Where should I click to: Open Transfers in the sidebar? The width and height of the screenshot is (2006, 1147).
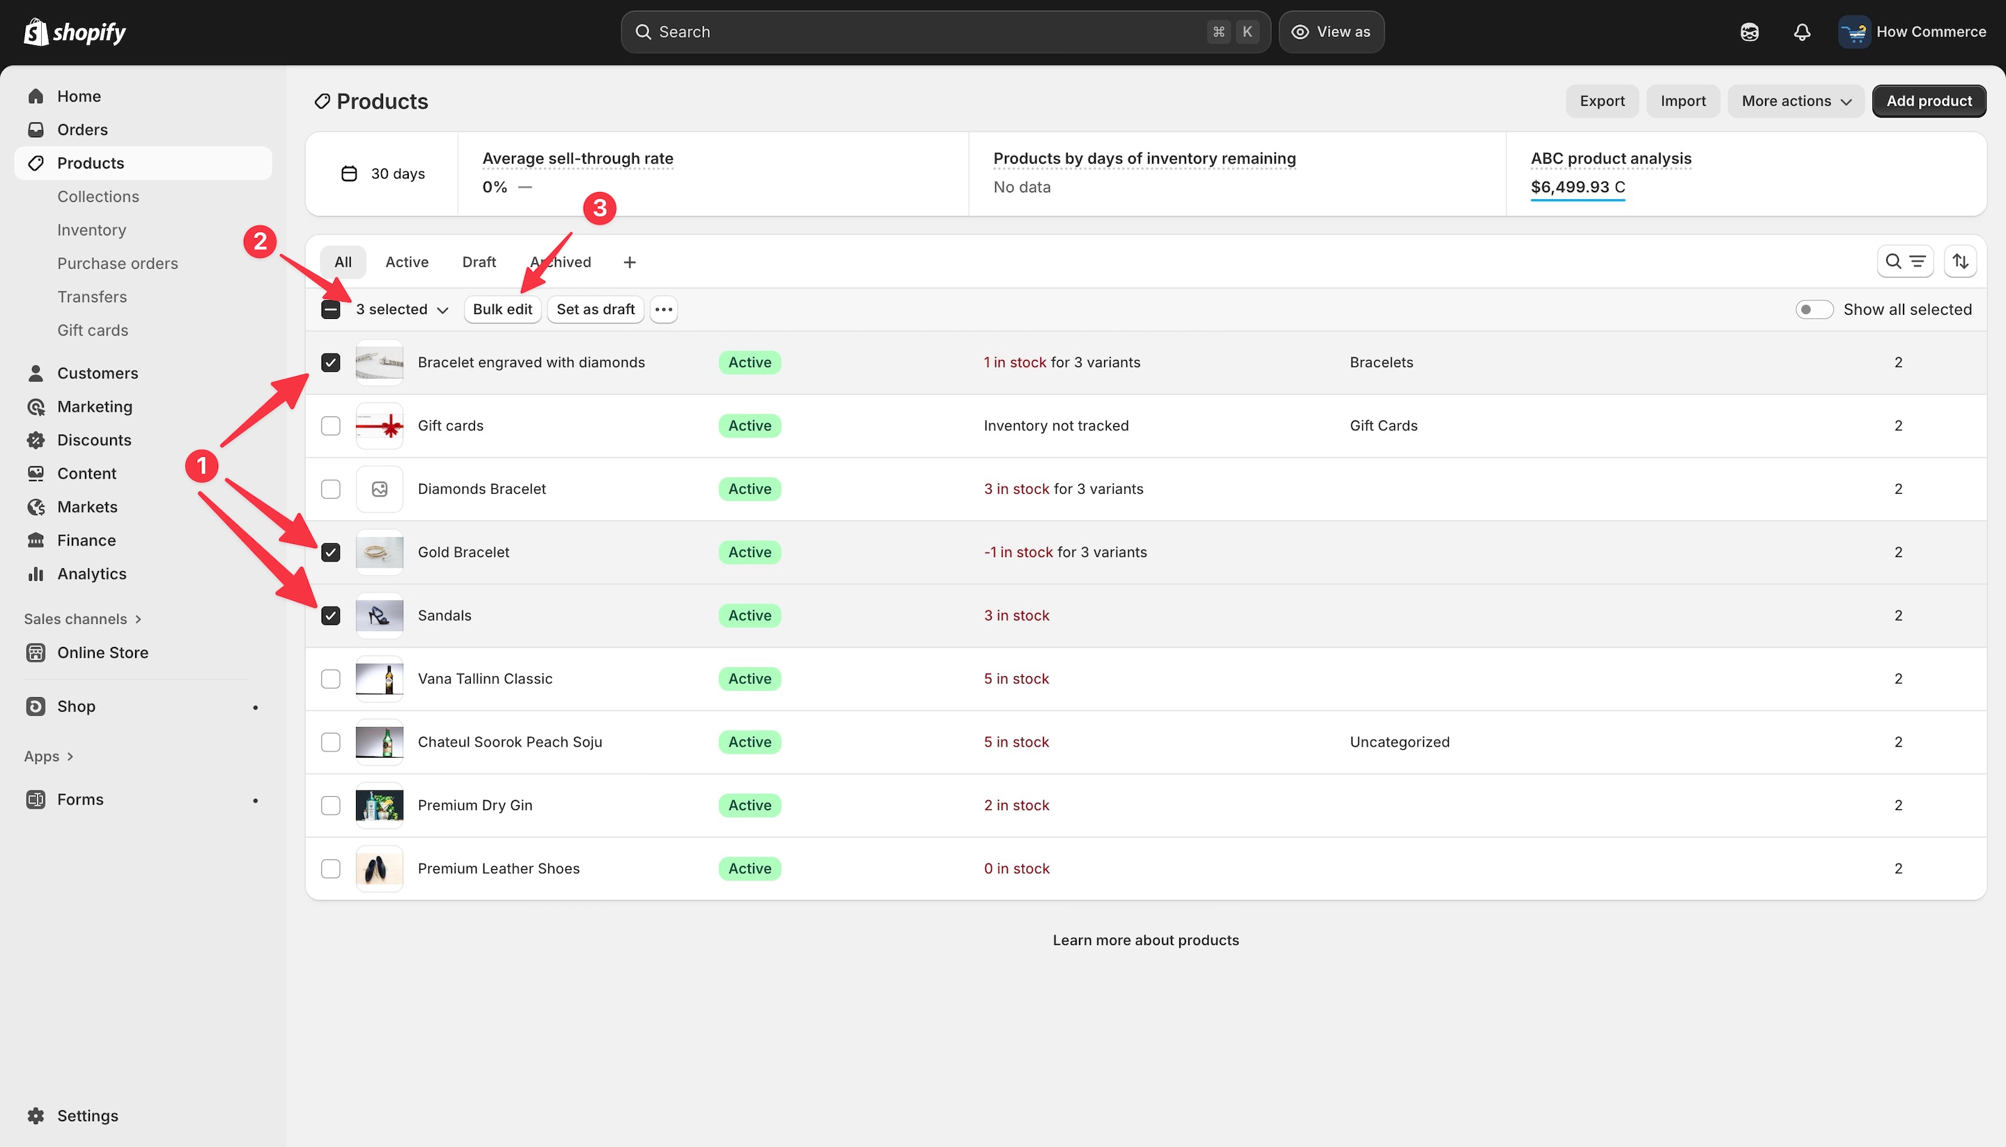pyautogui.click(x=91, y=297)
